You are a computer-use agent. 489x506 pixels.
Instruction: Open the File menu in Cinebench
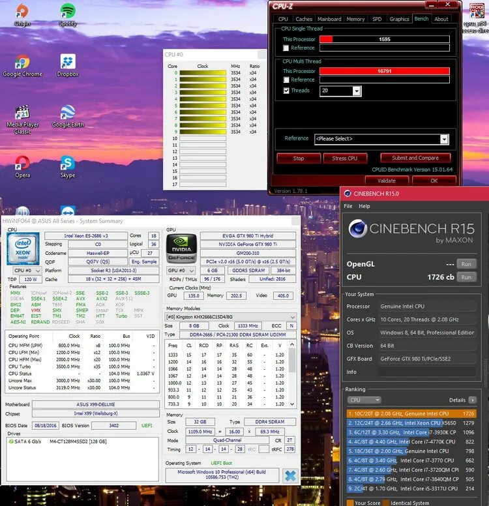coord(348,206)
